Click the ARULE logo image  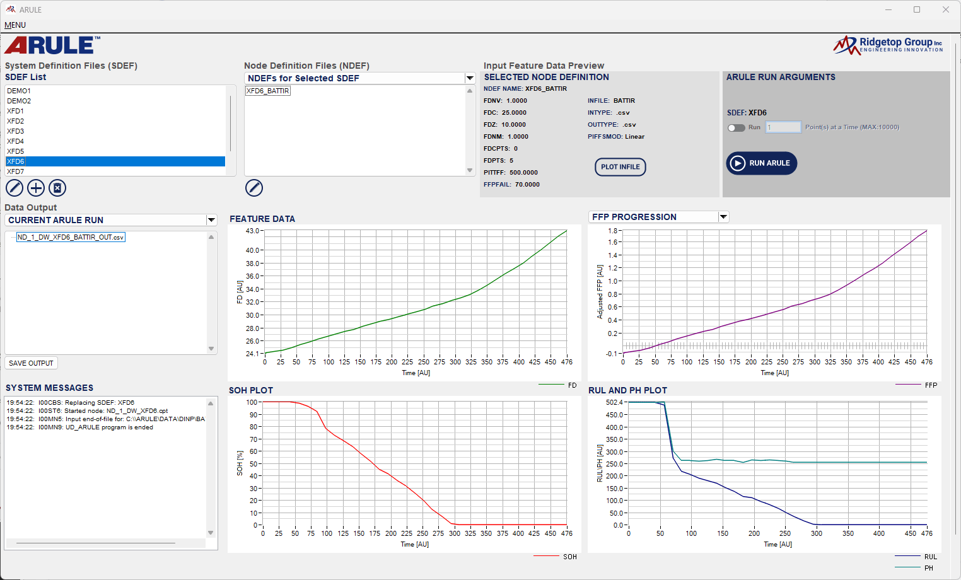(52, 45)
